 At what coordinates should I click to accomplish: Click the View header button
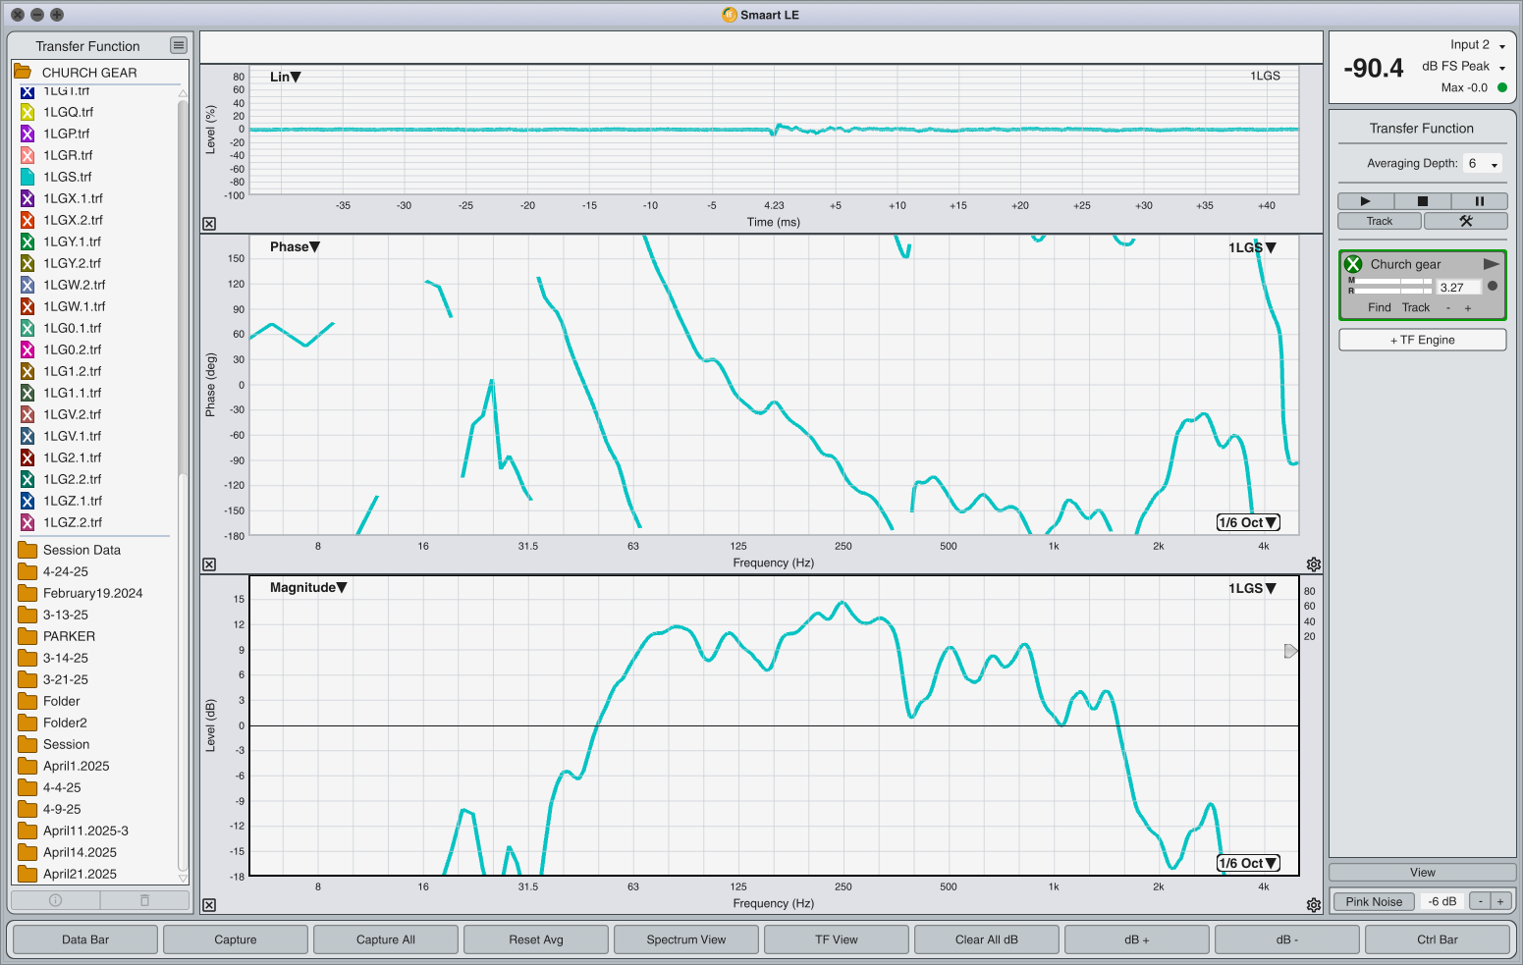click(1423, 872)
